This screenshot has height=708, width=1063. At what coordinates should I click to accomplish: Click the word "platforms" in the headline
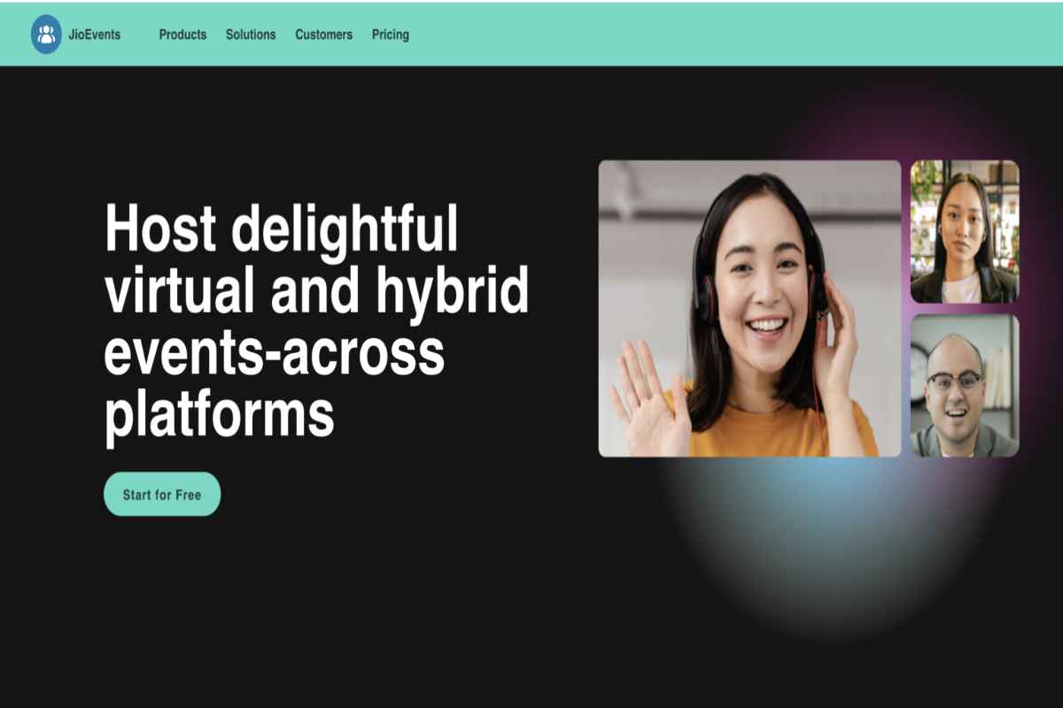[x=219, y=415]
